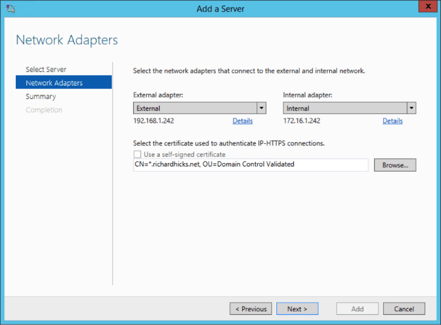The height and width of the screenshot is (325, 441).
Task: Click the Add button
Action: [357, 309]
